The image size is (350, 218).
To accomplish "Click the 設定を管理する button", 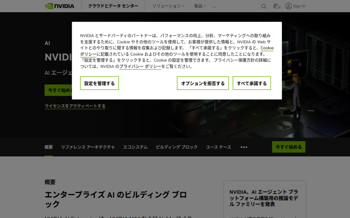I will (99, 83).
